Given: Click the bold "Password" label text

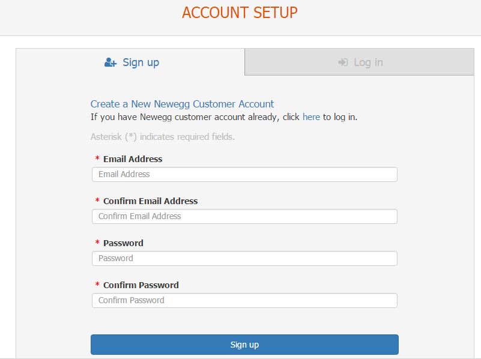Looking at the screenshot, I should [123, 243].
